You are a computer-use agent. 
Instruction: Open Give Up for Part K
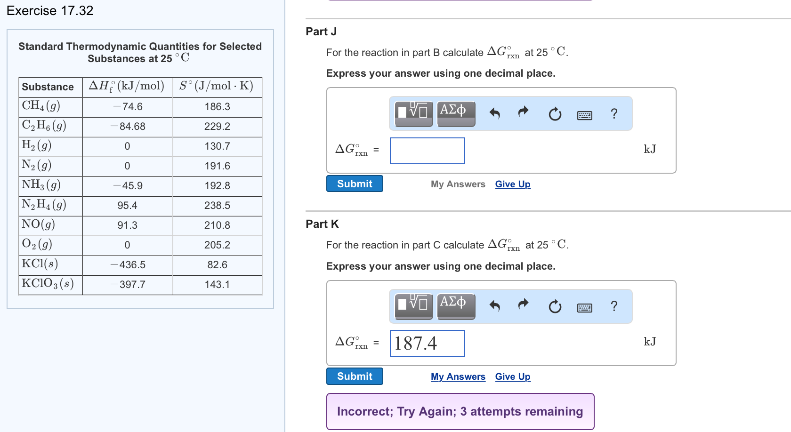click(512, 376)
